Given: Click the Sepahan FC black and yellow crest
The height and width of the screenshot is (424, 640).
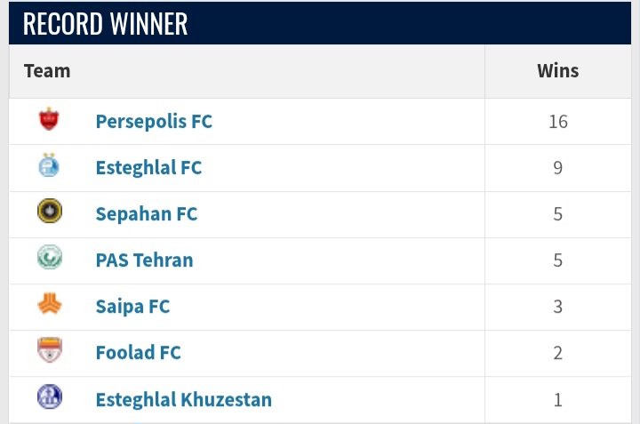Looking at the screenshot, I should coord(50,211).
